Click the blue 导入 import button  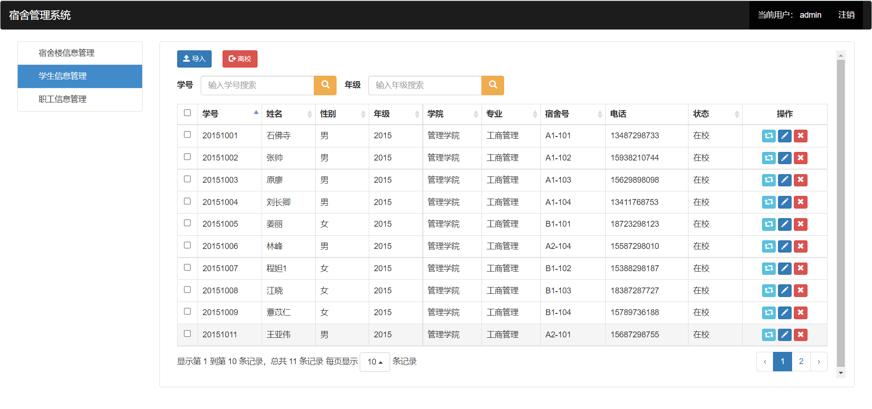(x=194, y=59)
